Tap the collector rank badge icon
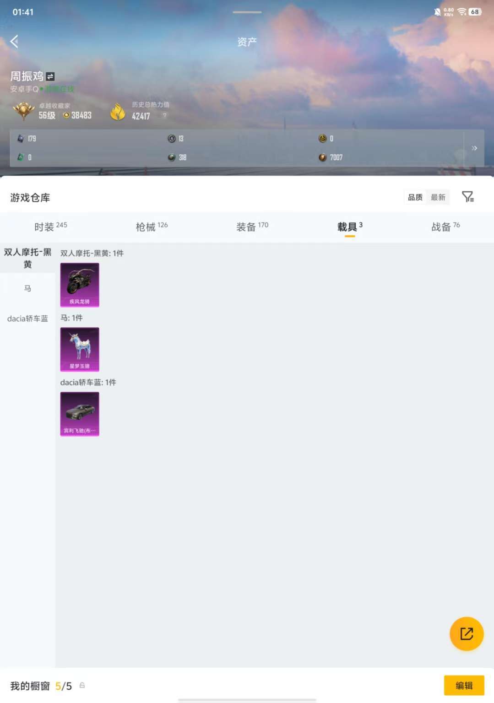Image resolution: width=494 pixels, height=703 pixels. point(23,111)
